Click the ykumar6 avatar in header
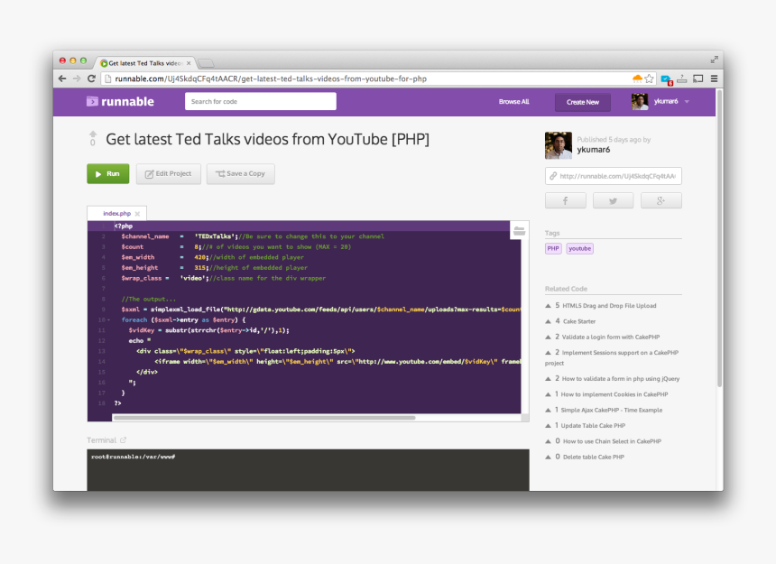 (640, 101)
